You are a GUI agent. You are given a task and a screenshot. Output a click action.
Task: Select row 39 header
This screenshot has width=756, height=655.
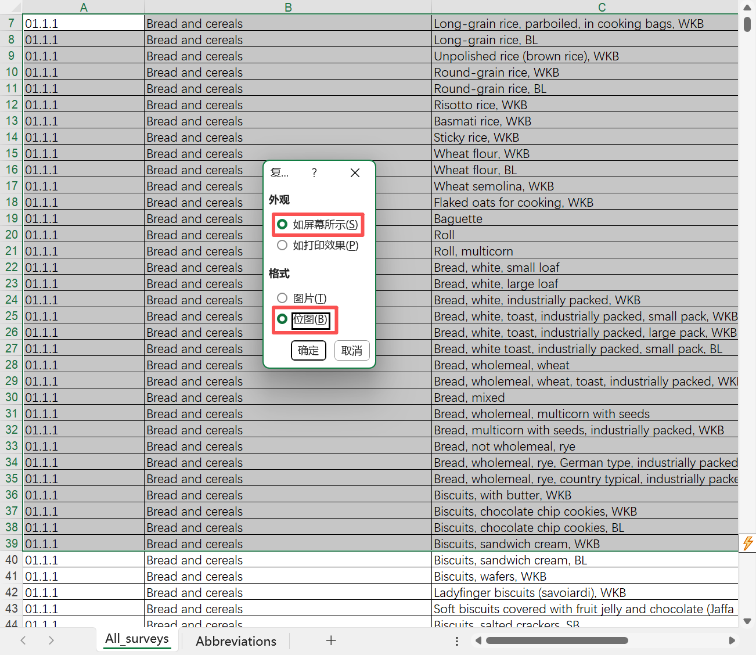click(x=11, y=544)
